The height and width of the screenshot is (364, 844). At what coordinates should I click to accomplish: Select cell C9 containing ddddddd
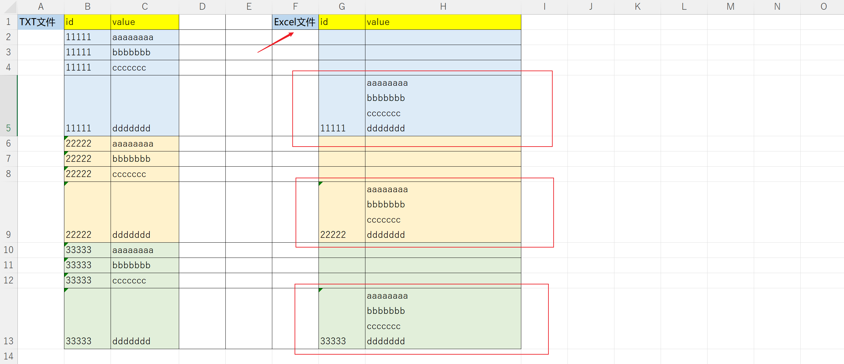click(145, 212)
